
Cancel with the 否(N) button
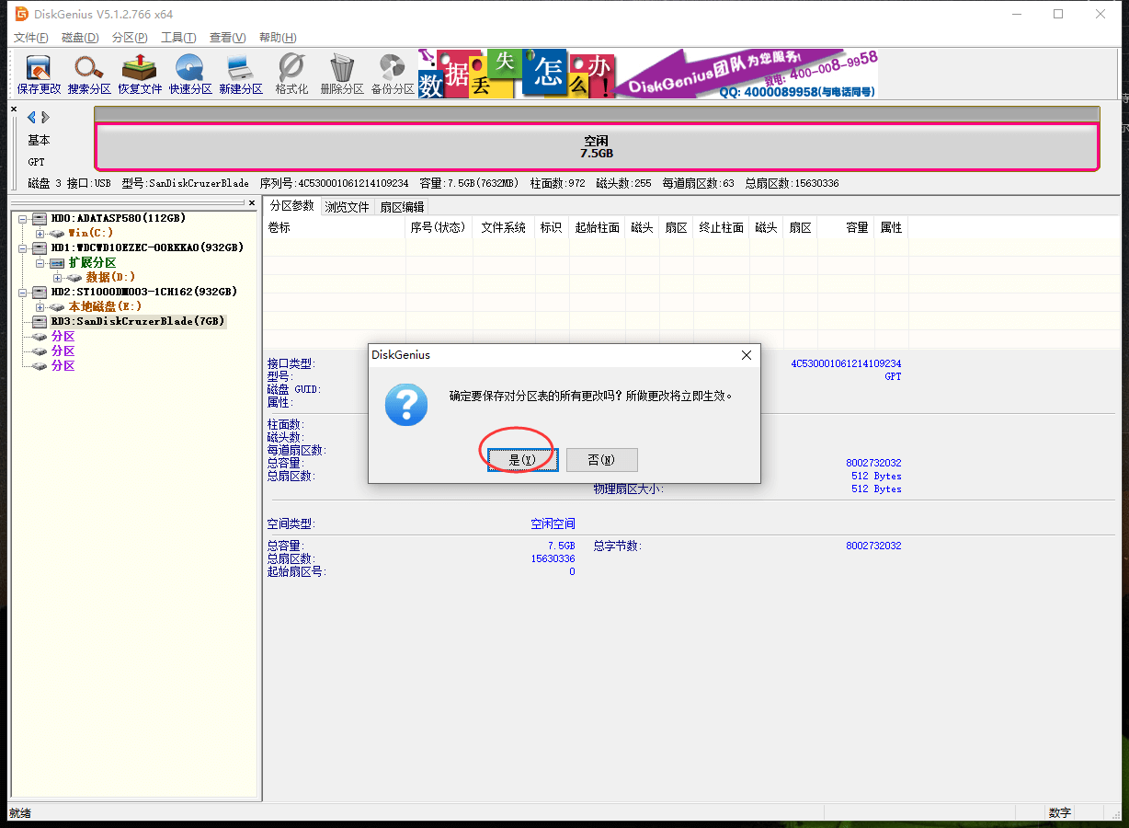[601, 459]
